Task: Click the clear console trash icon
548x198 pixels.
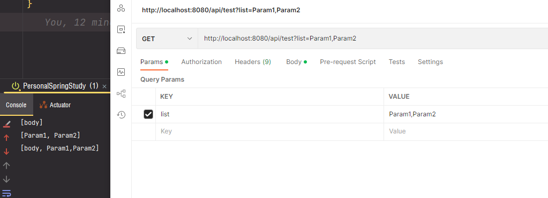Action: (x=6, y=123)
